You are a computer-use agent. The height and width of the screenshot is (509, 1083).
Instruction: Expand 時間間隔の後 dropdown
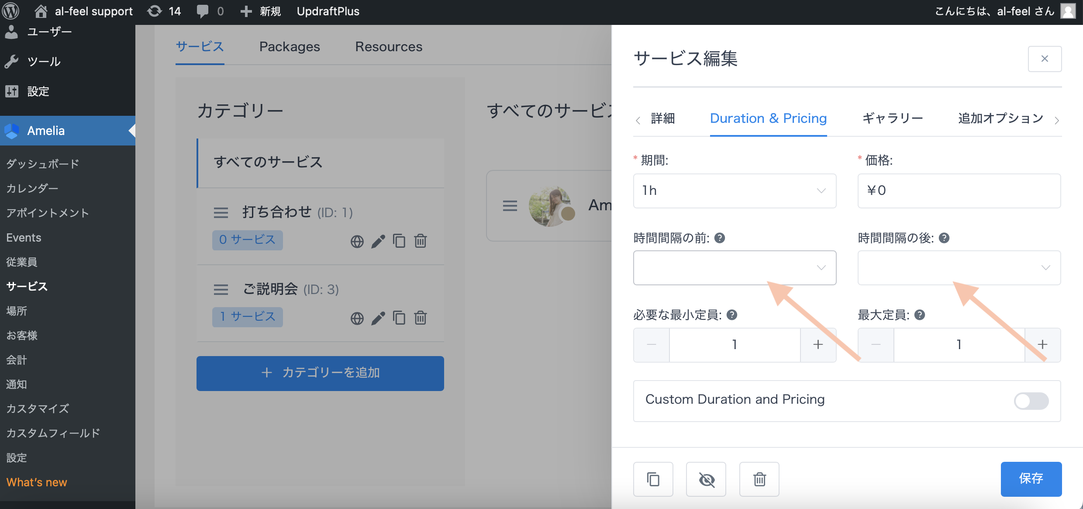959,268
